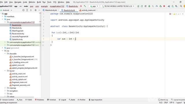Open the Terminal tool window
This screenshot has height=104, width=185.
[51, 100]
